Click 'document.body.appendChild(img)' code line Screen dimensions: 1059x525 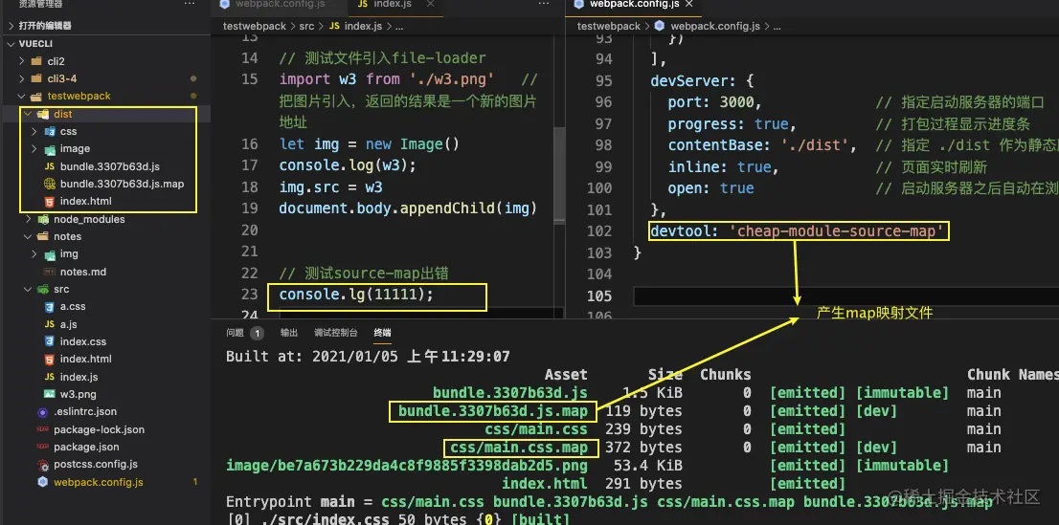click(408, 208)
